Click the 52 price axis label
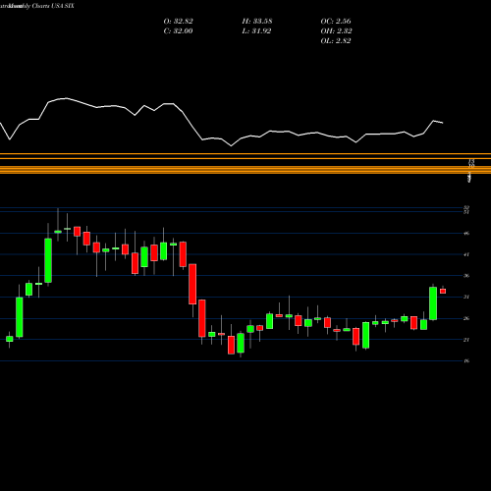This screenshot has height=491, width=491. click(x=466, y=207)
